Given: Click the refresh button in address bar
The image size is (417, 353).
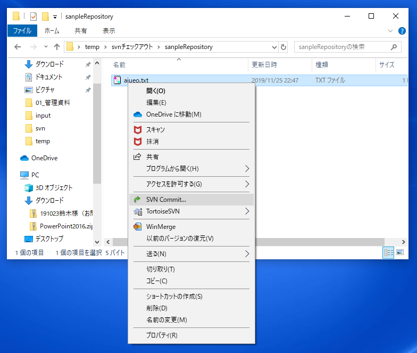Looking at the screenshot, I should tap(283, 47).
